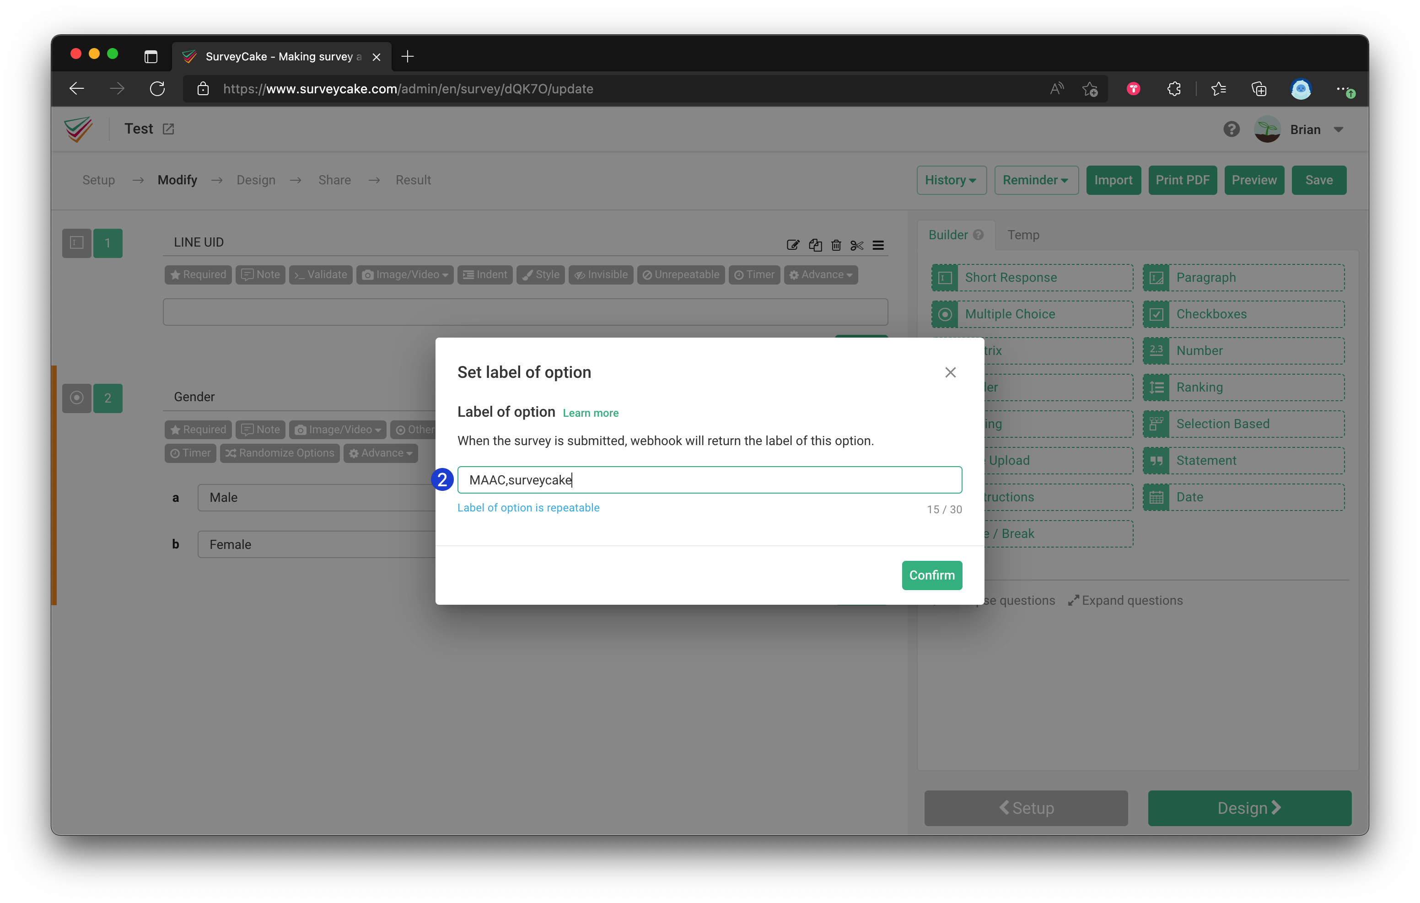Viewport: 1420px width, 903px height.
Task: Click the scissors cut icon for LINE UID
Action: pos(857,245)
